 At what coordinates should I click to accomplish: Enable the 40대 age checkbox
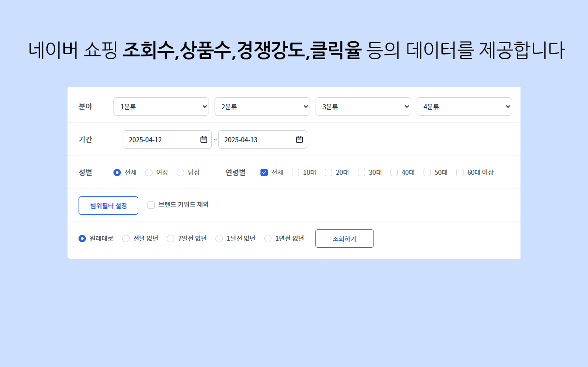[x=394, y=172]
